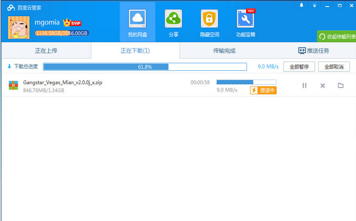356x221 pixels.
Task: Open the 分享 share section
Action: tap(173, 22)
